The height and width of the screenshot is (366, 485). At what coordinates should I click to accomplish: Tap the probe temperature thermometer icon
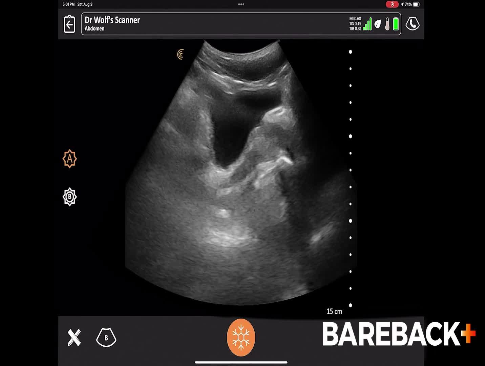point(387,24)
